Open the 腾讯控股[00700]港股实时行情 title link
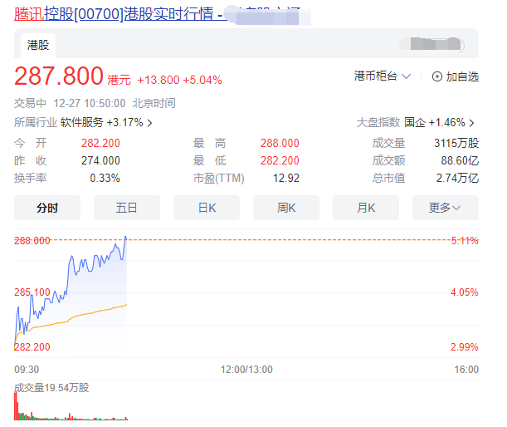Viewport: 507px width, 427px height. pyautogui.click(x=120, y=14)
